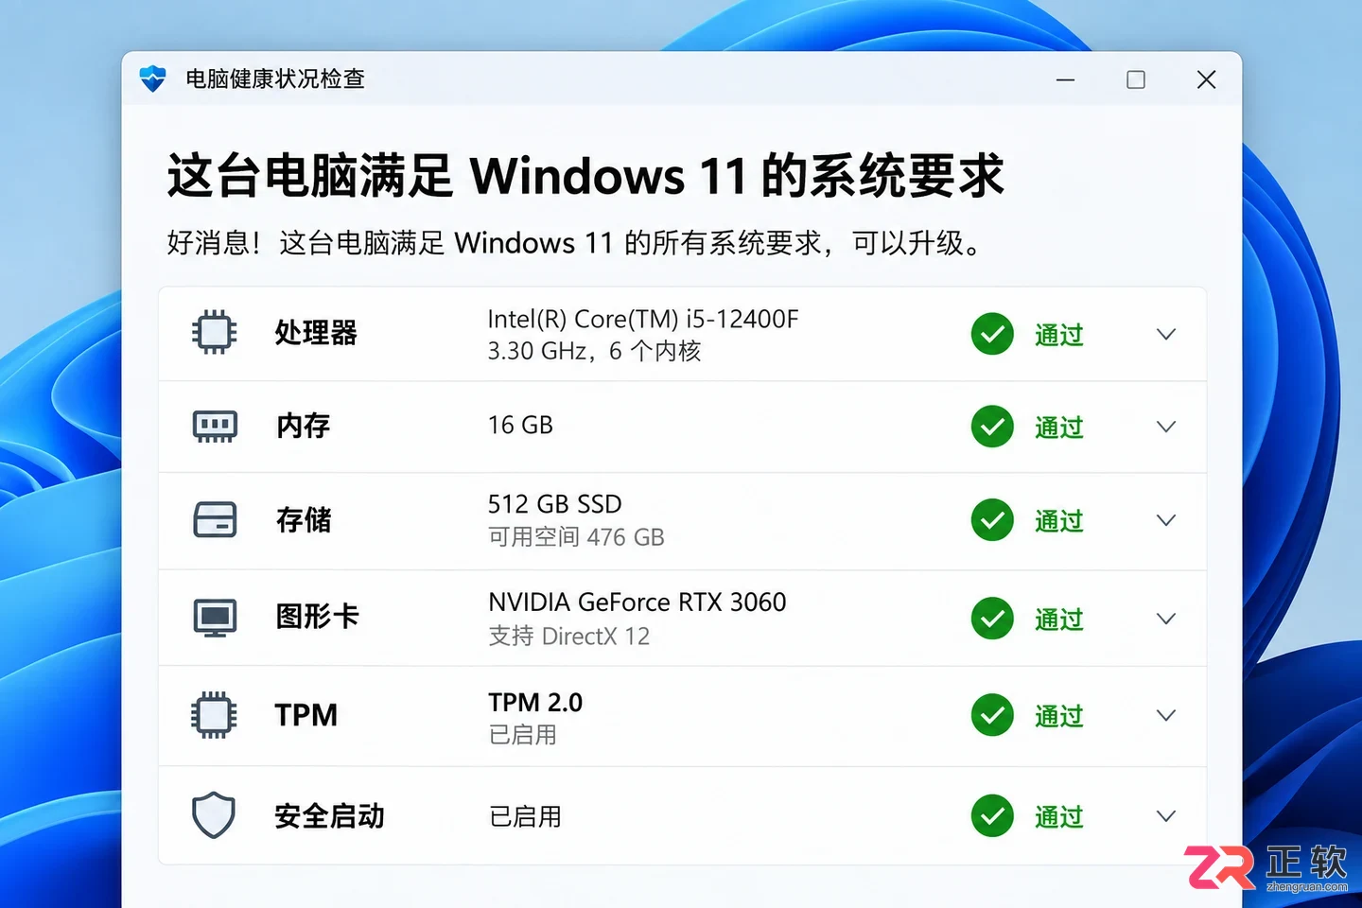
Task: Expand the TPM row chevron
Action: pos(1166,715)
